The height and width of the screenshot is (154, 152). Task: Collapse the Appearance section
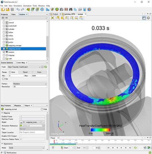(x=2, y=144)
